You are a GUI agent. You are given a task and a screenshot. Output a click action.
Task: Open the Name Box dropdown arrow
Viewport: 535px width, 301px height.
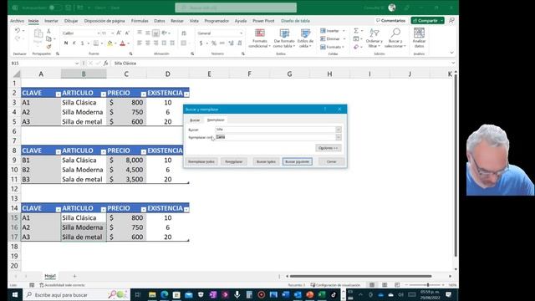click(x=77, y=64)
